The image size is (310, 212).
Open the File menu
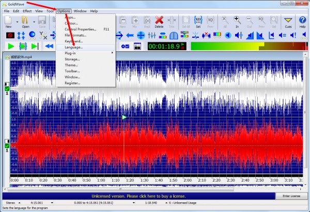(x=7, y=11)
